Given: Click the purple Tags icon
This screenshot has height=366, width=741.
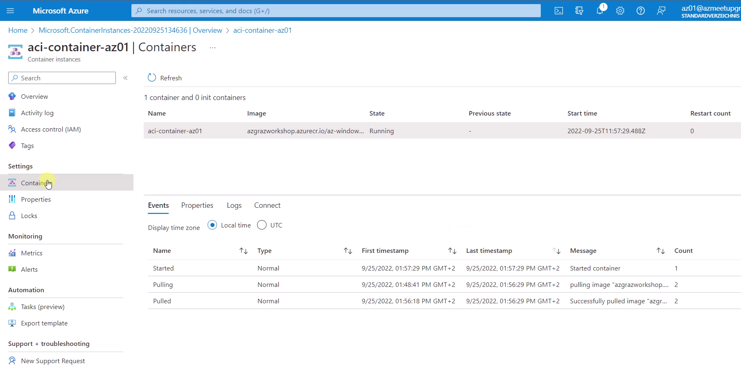Looking at the screenshot, I should pyautogui.click(x=12, y=145).
